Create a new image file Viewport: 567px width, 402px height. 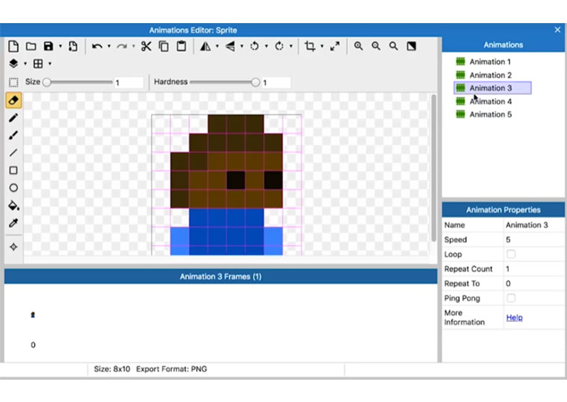coord(13,46)
